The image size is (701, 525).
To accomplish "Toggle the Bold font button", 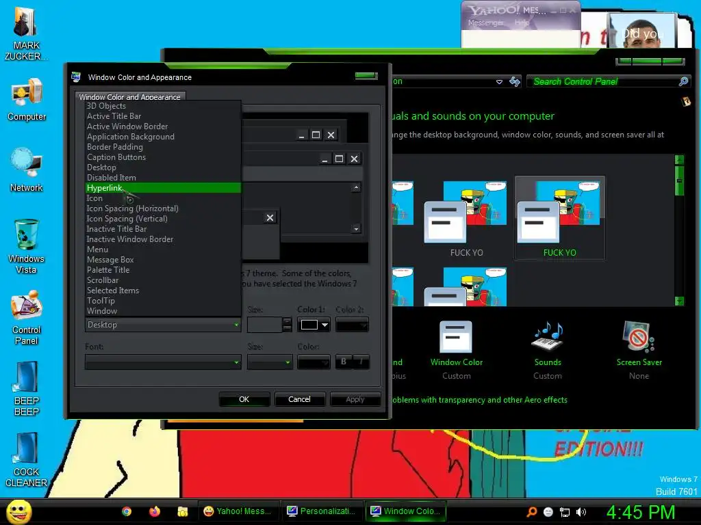I will pyautogui.click(x=344, y=362).
